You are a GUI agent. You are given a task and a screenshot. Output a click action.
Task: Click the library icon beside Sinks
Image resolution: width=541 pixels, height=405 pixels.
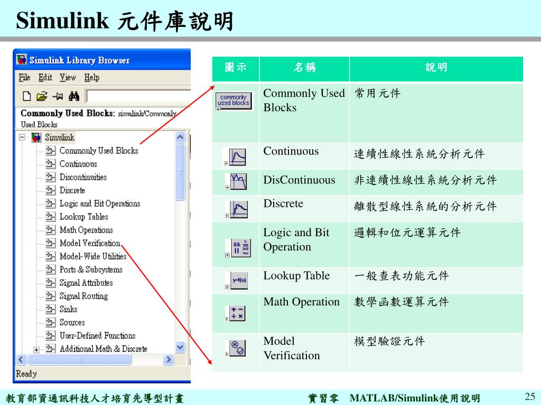[x=50, y=309]
